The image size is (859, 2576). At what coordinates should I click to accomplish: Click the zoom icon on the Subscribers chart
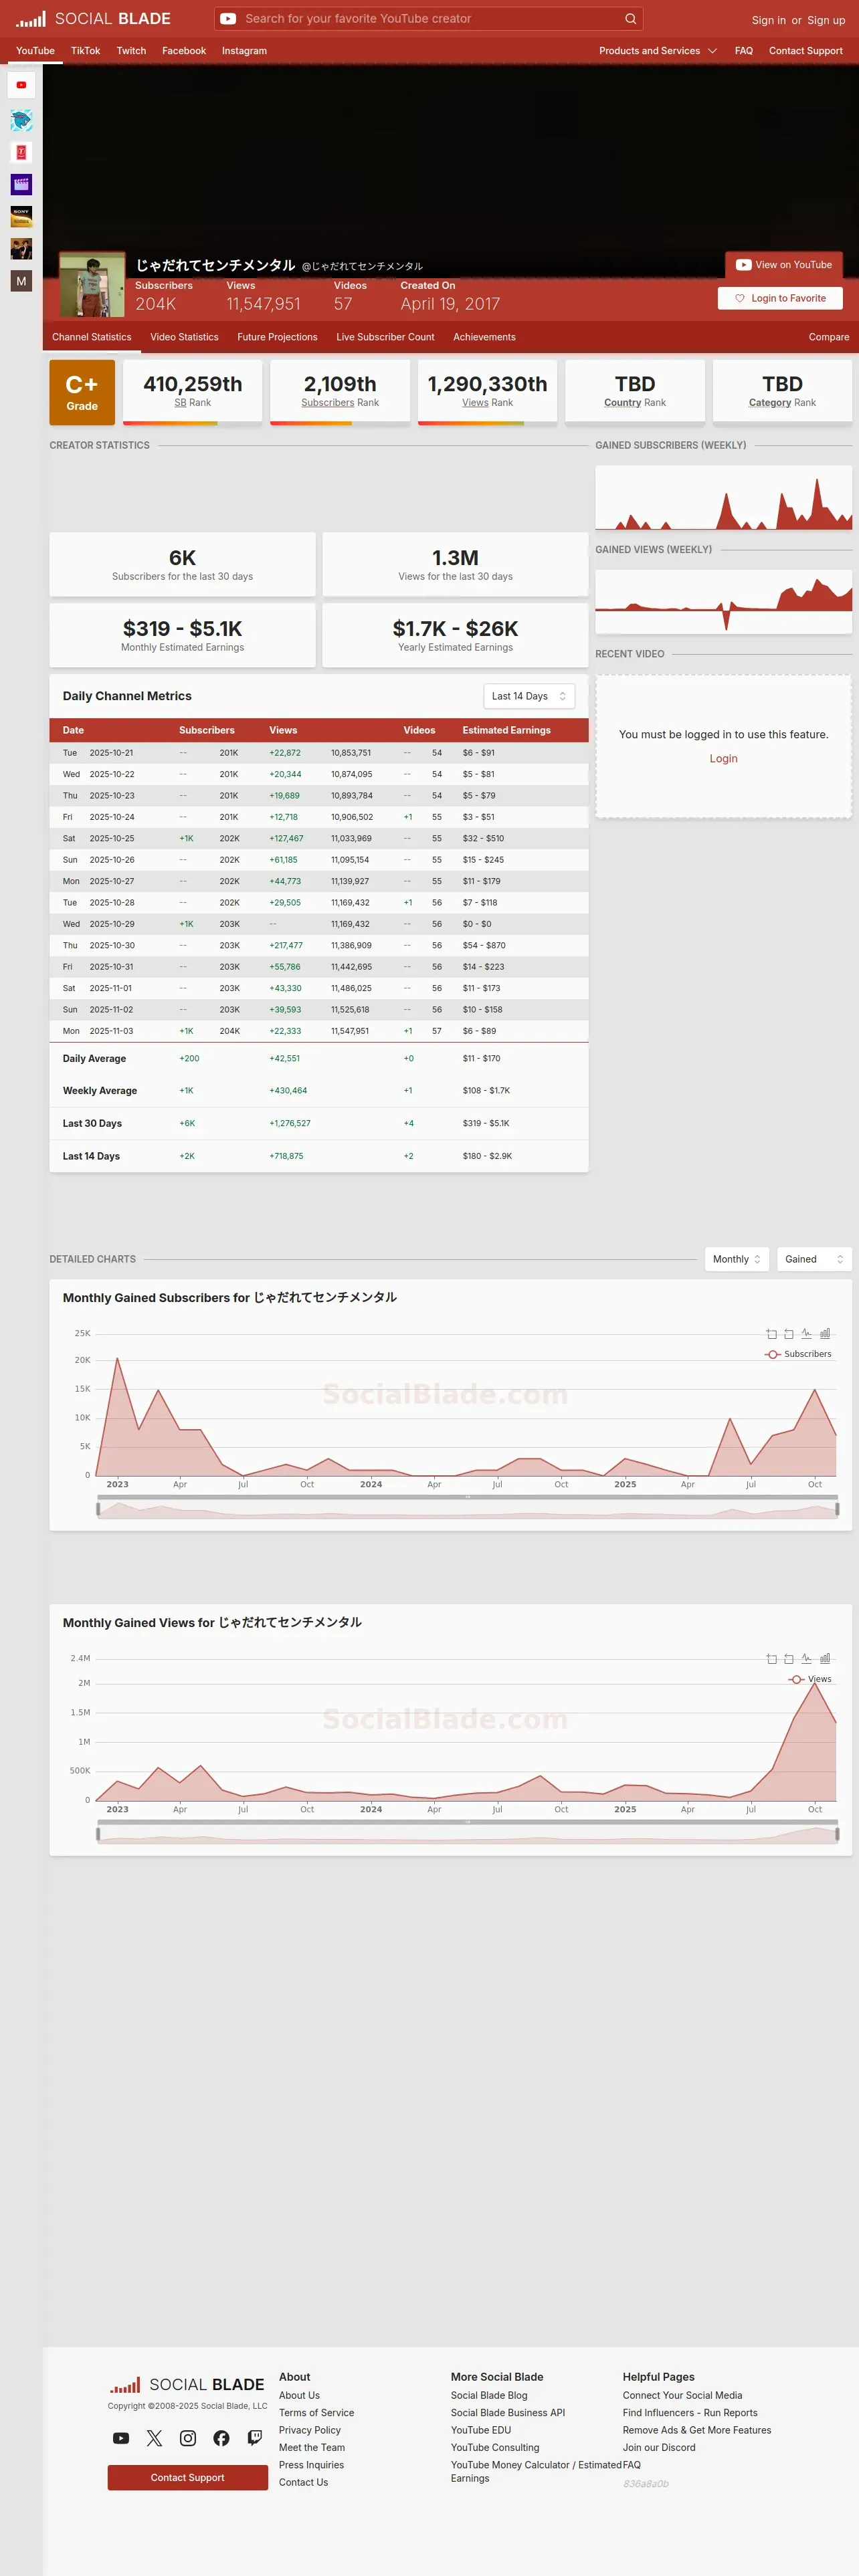click(x=771, y=1334)
